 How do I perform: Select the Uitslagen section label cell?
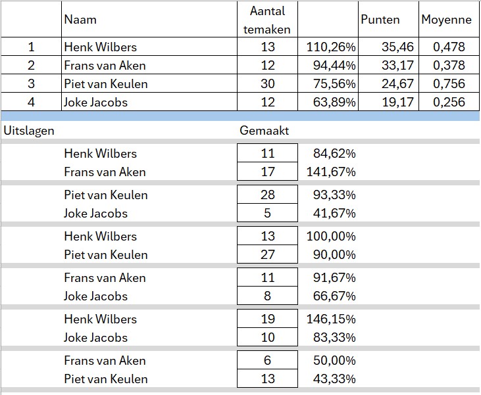coord(28,130)
